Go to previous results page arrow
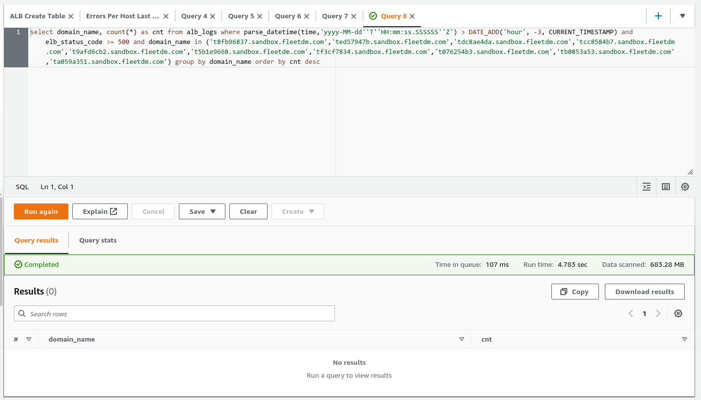The width and height of the screenshot is (701, 400). coord(631,313)
